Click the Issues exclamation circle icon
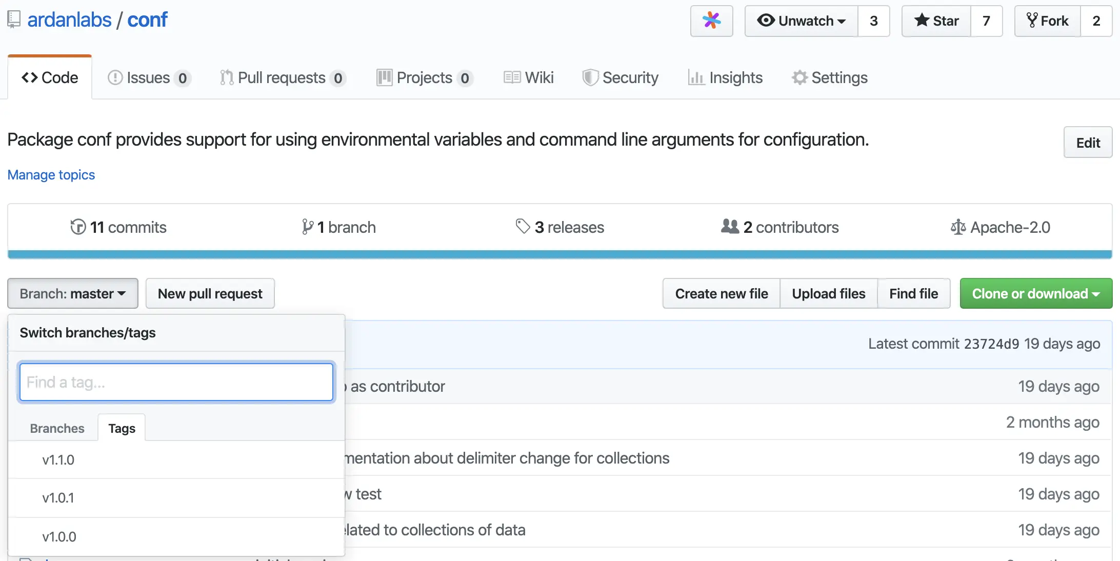Screen dimensions: 1120x561 115,77
